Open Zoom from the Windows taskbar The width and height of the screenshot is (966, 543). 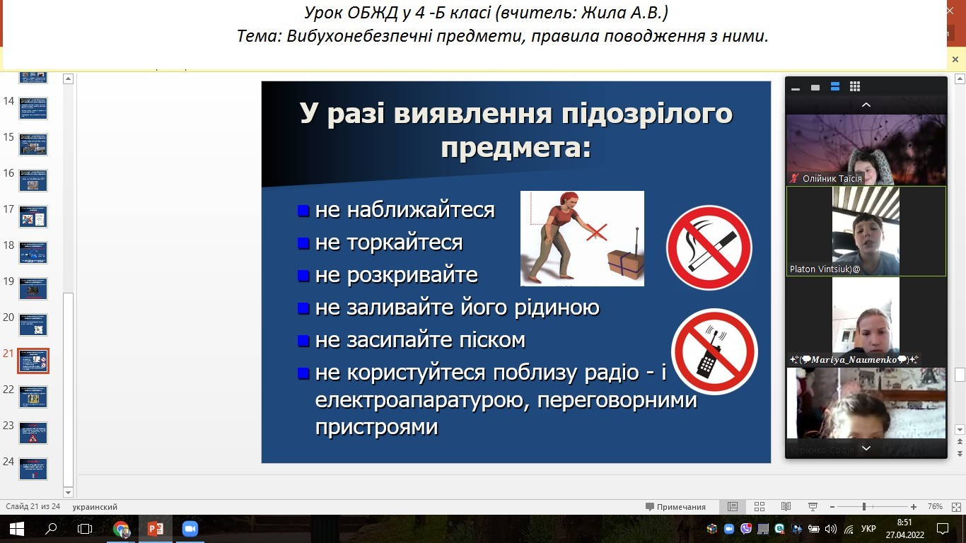point(190,529)
